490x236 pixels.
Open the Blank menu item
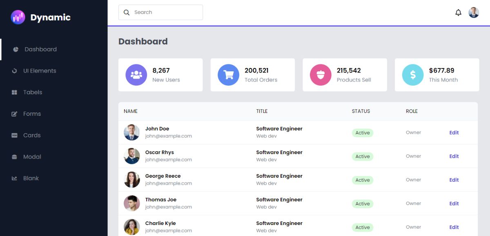(x=54, y=179)
